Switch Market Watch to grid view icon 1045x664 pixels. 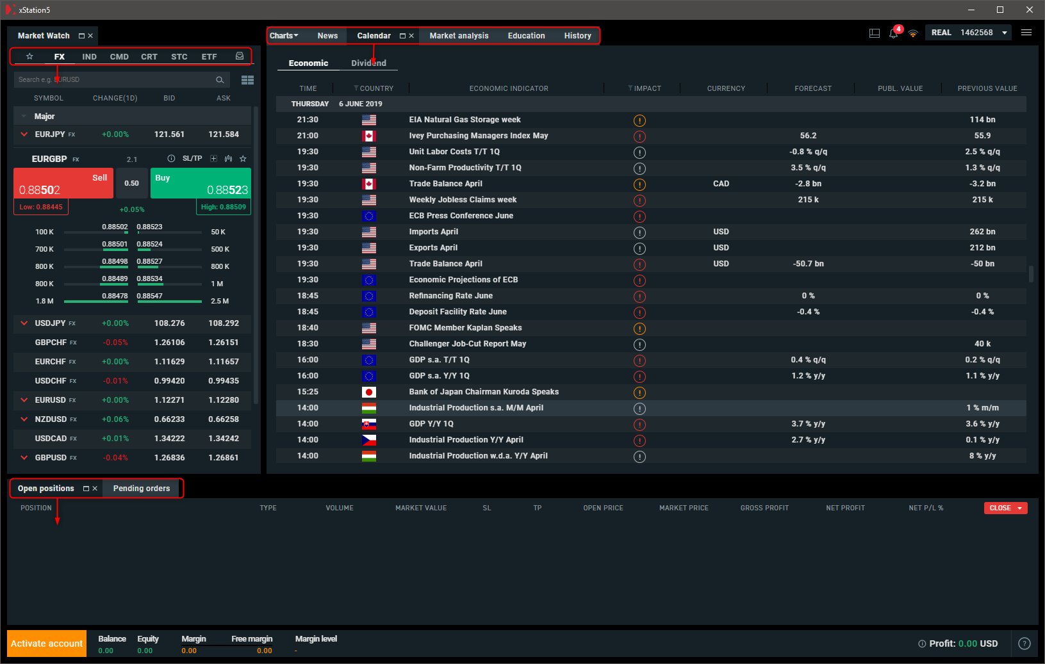pos(247,79)
